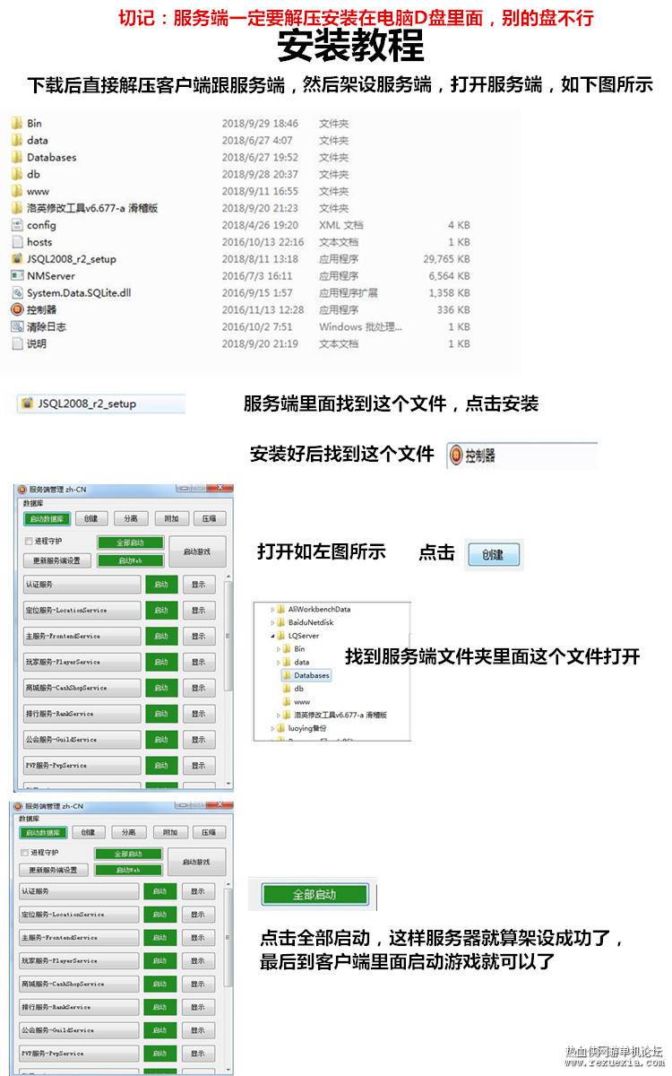Expand the BaiduNetdisk tree node
672x1076 pixels.
click(272, 621)
